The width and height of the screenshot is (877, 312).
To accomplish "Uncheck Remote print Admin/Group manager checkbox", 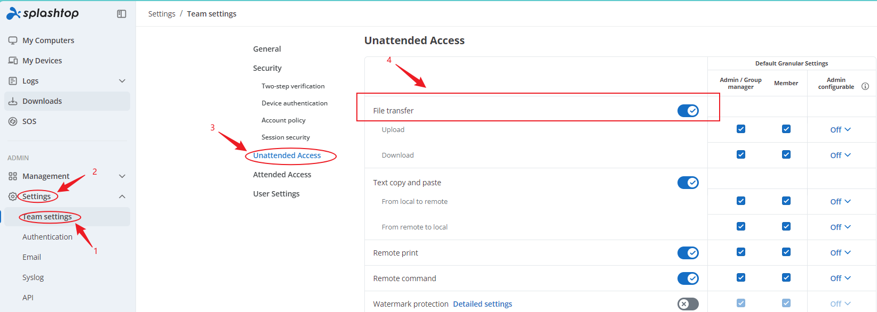I will [x=741, y=252].
